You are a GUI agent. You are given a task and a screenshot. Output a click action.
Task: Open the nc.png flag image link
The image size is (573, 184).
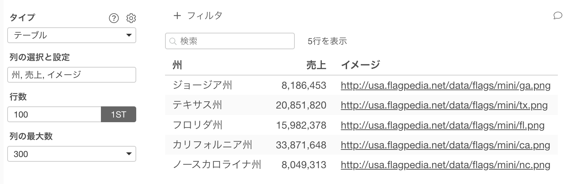[445, 165]
